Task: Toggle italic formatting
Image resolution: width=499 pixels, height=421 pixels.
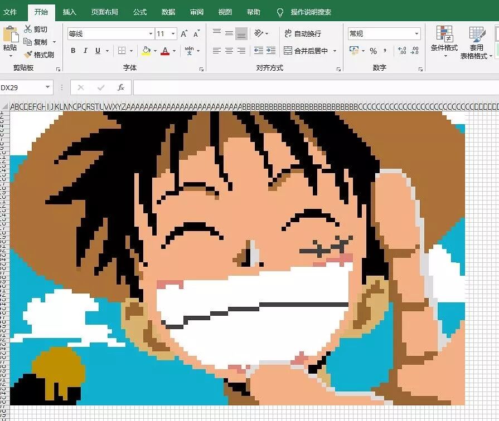Action: pyautogui.click(x=85, y=51)
